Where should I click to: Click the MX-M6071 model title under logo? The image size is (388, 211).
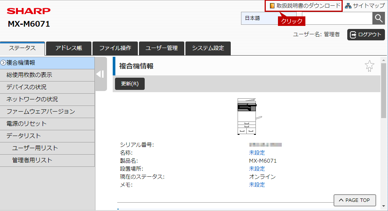[x=29, y=24]
